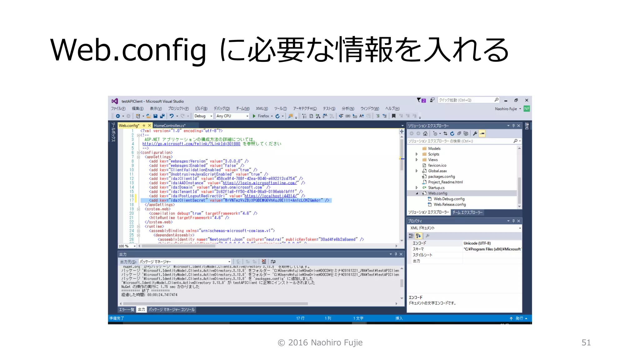Expand the Startup.cs node
640x360 pixels.
point(417,188)
